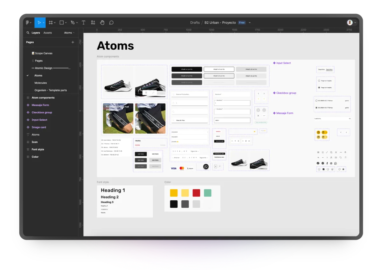Switch to the Layers tab
Viewport: 381px width, 270px height.
[36, 33]
